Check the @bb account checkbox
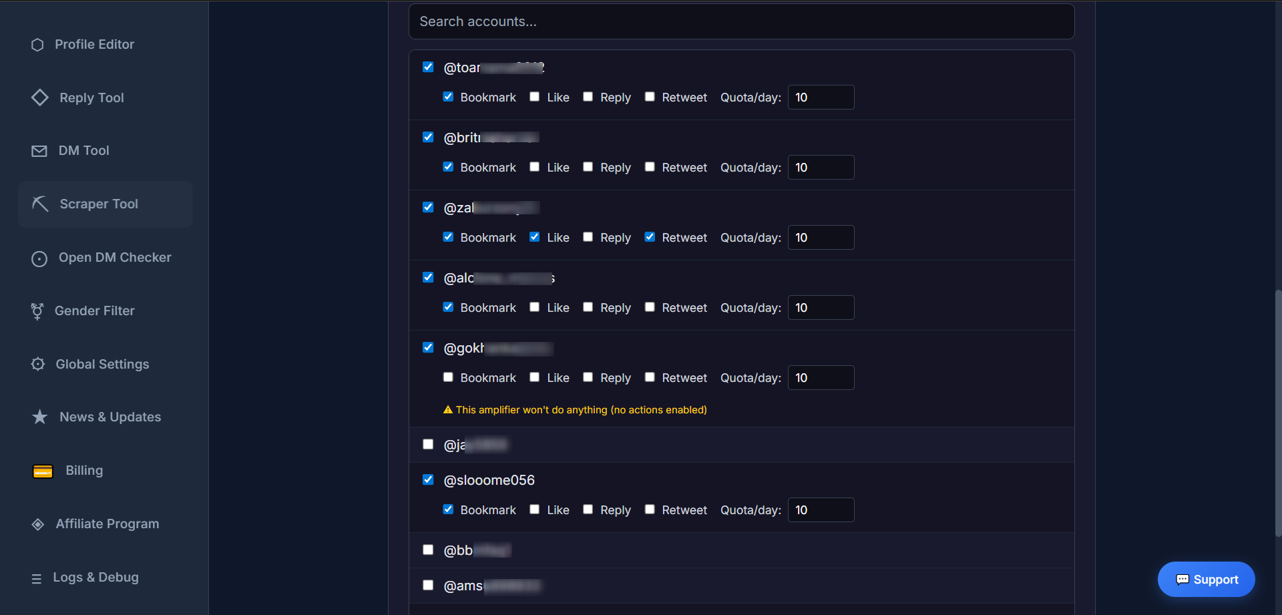 [428, 550]
